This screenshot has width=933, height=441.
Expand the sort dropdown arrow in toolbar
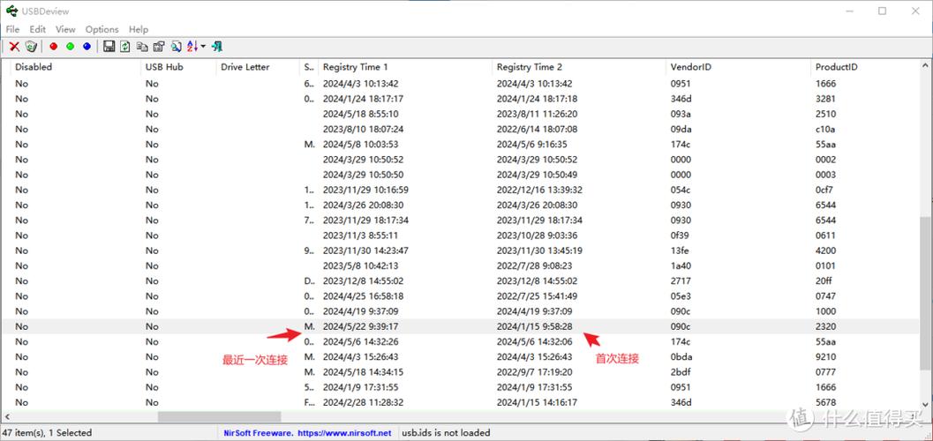(204, 47)
